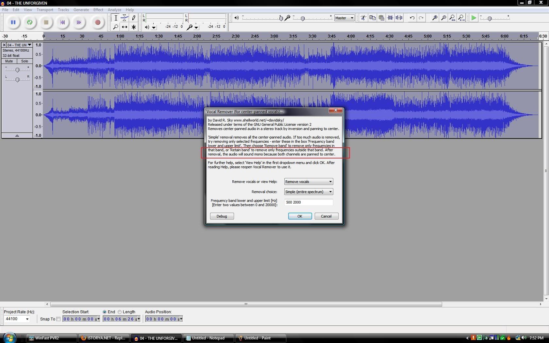The image size is (549, 343).
Task: Click the Record button
Action: pyautogui.click(x=97, y=23)
